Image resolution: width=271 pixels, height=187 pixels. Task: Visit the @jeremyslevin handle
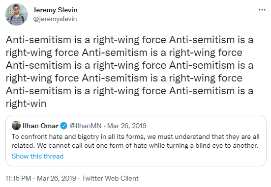[x=55, y=19]
